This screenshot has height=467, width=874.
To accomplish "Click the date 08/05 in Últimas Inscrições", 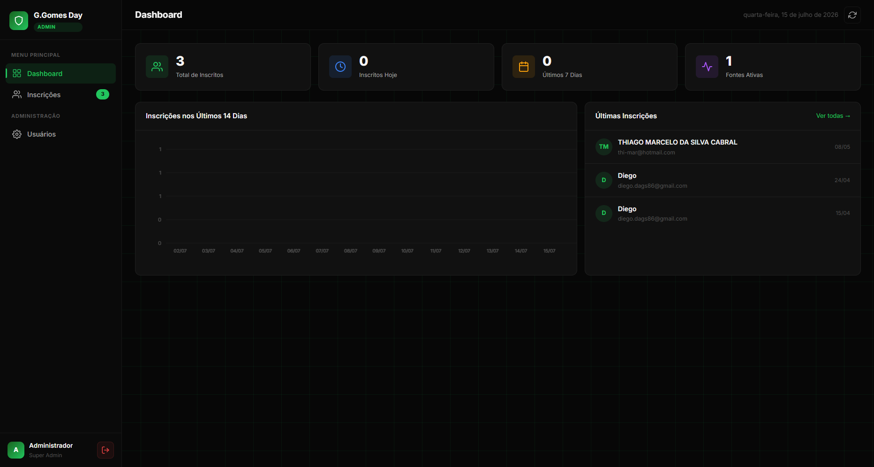I will [x=842, y=147].
